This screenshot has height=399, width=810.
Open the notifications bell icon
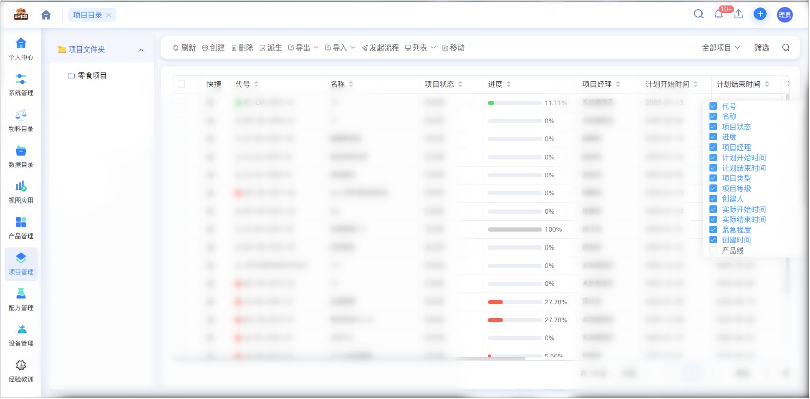pos(719,14)
